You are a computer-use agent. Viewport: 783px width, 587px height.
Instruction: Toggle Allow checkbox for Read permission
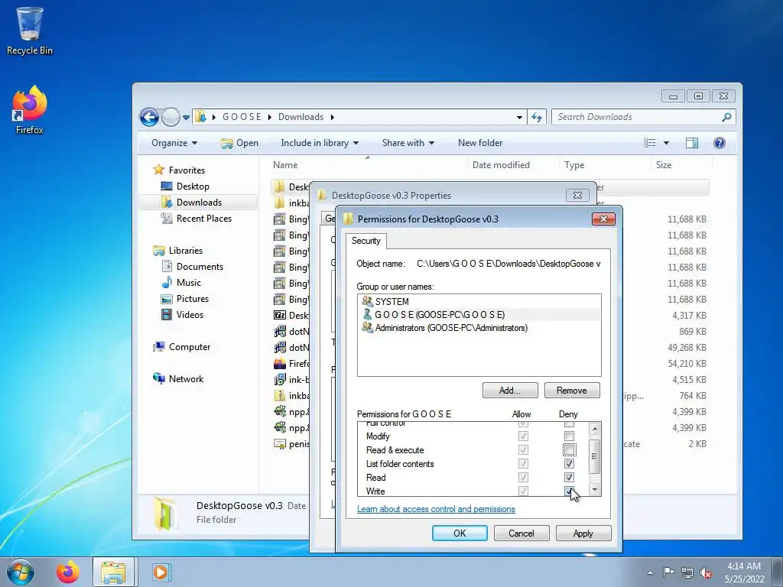pos(523,478)
